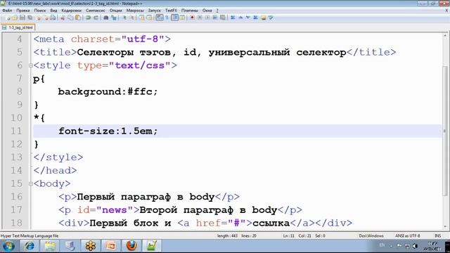The width and height of the screenshot is (450, 253).
Task: Click the INS indicator in status bar
Action: pyautogui.click(x=437, y=236)
